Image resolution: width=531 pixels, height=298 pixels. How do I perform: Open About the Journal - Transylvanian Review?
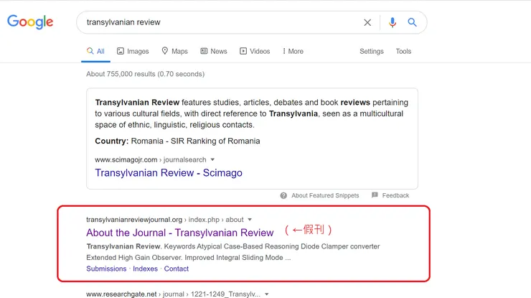point(179,233)
